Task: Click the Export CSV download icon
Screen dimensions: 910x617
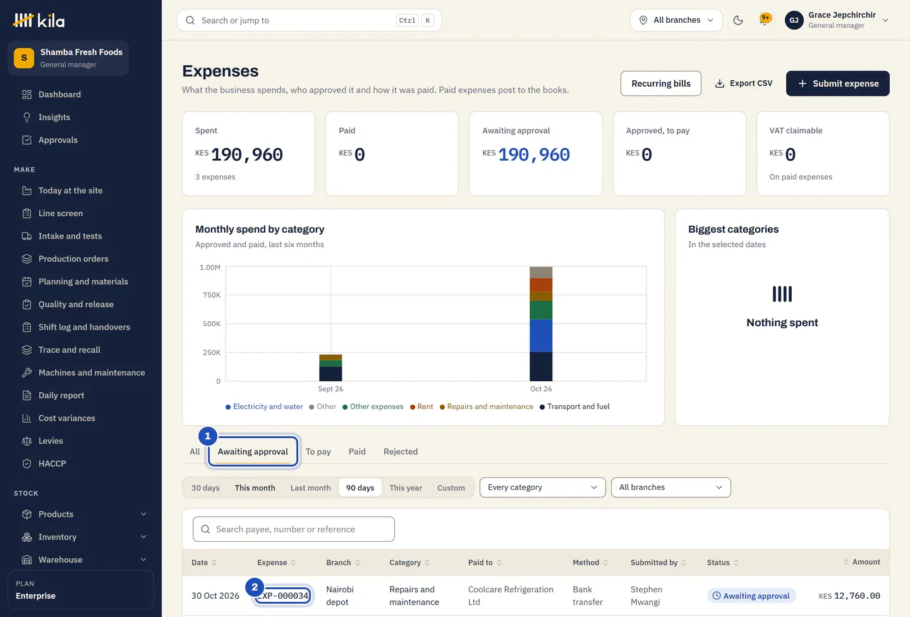Action: (x=719, y=83)
